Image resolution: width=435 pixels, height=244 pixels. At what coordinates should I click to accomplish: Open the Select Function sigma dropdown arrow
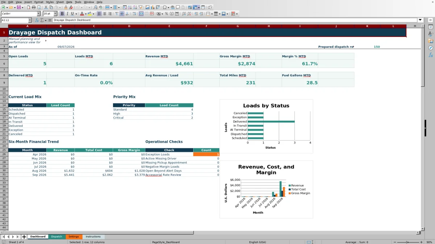pos(46,20)
